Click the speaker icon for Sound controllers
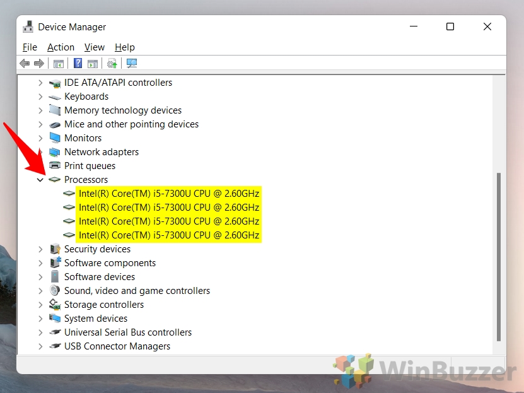The height and width of the screenshot is (393, 524). (55, 290)
